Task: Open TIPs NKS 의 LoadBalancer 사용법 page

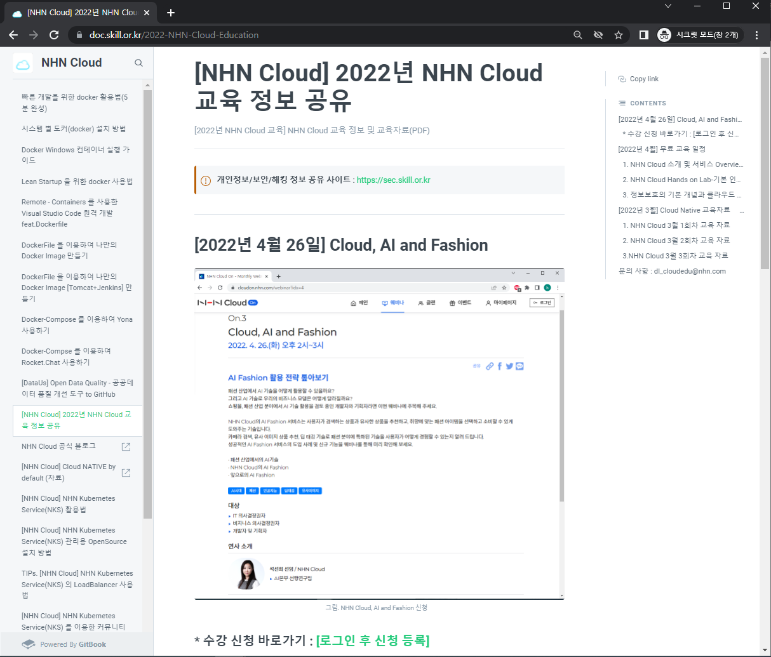Action: 77,584
